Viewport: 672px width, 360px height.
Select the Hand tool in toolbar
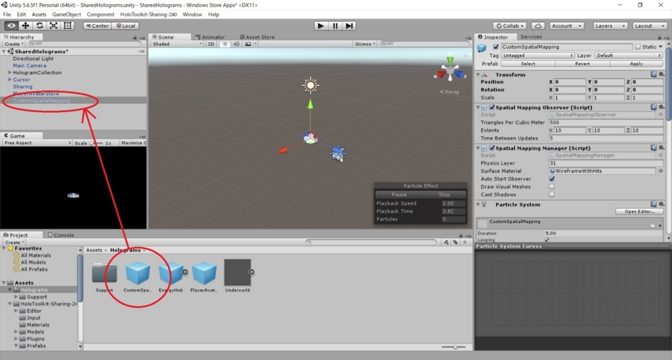coord(11,26)
